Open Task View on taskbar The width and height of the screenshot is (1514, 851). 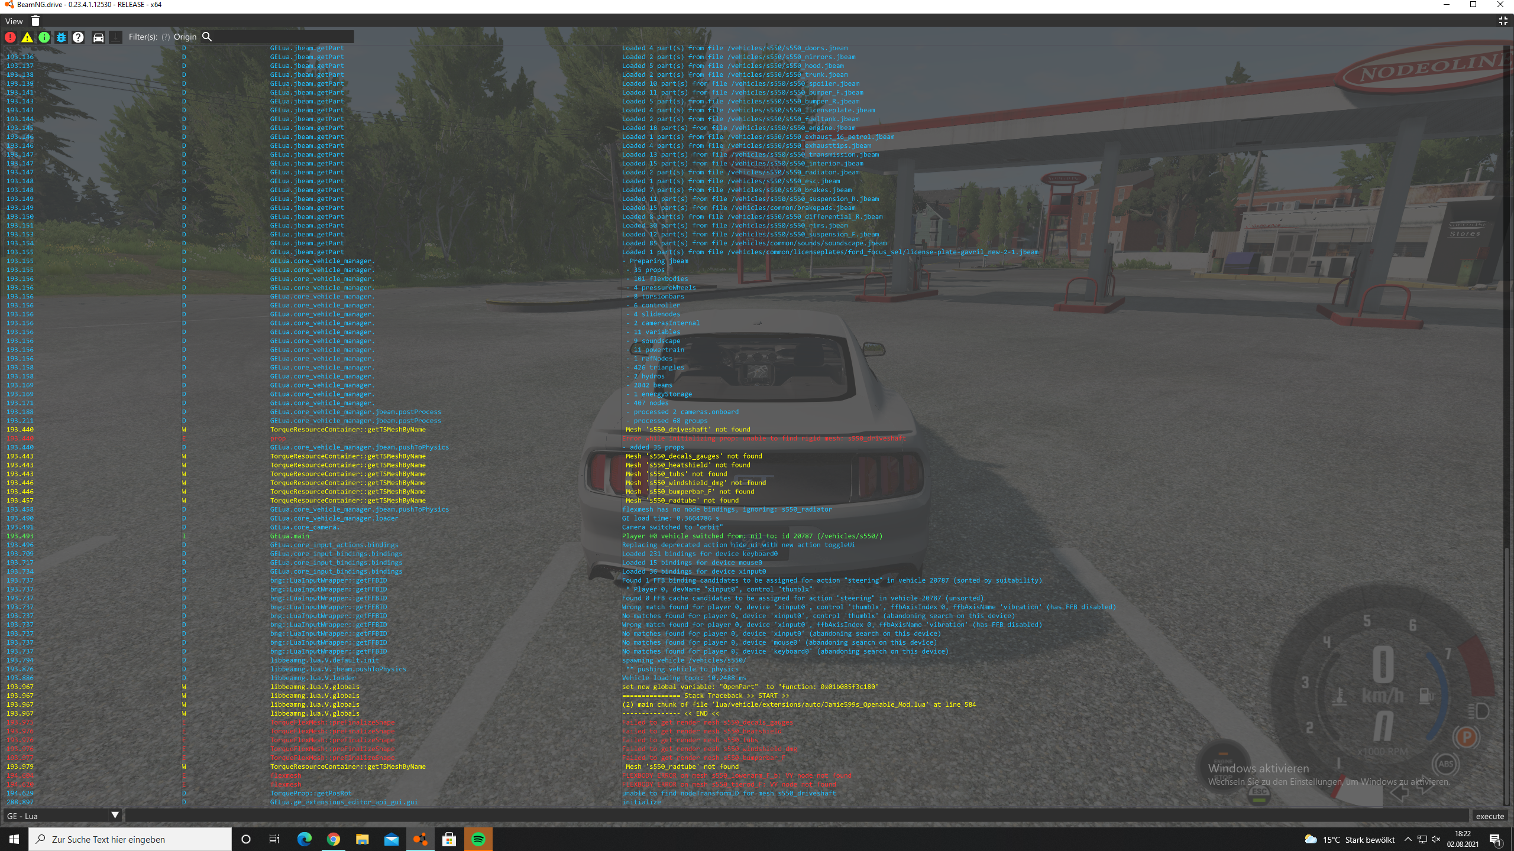click(x=274, y=839)
